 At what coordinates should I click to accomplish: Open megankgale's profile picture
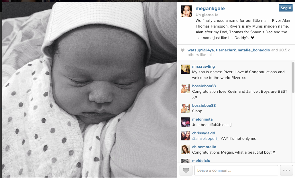[186, 11]
